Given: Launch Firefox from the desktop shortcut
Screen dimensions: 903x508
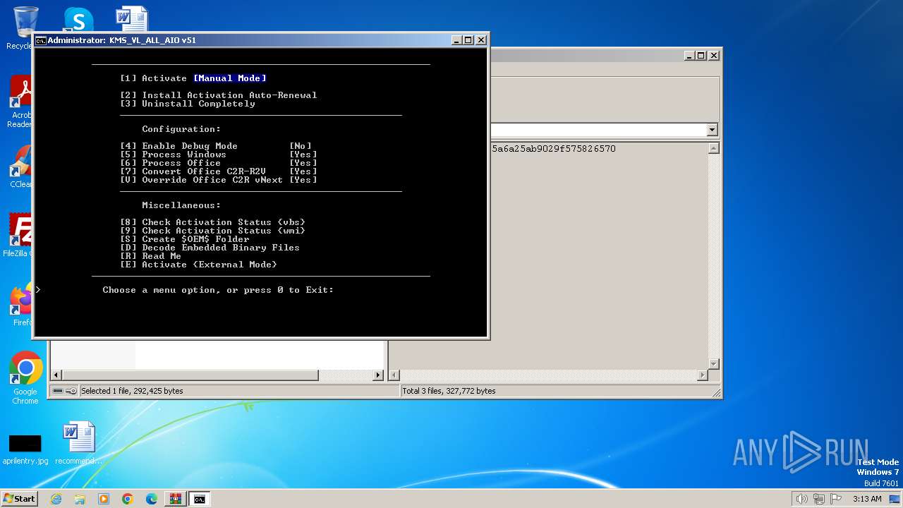Looking at the screenshot, I should pos(21,305).
